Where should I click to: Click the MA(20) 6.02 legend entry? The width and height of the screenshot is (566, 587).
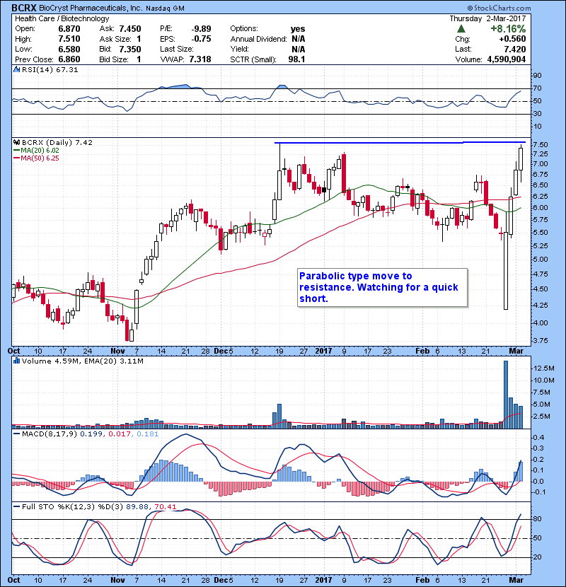click(x=36, y=151)
